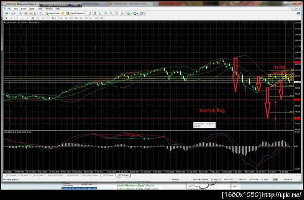Expand the Periods dropdown arrow
Viewport: 304px width, 200px height.
(x=138, y=13)
